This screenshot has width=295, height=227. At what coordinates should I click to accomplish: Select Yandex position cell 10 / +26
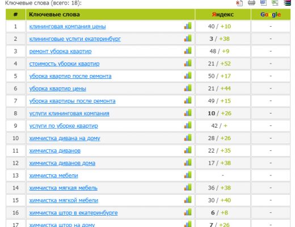tap(223, 113)
